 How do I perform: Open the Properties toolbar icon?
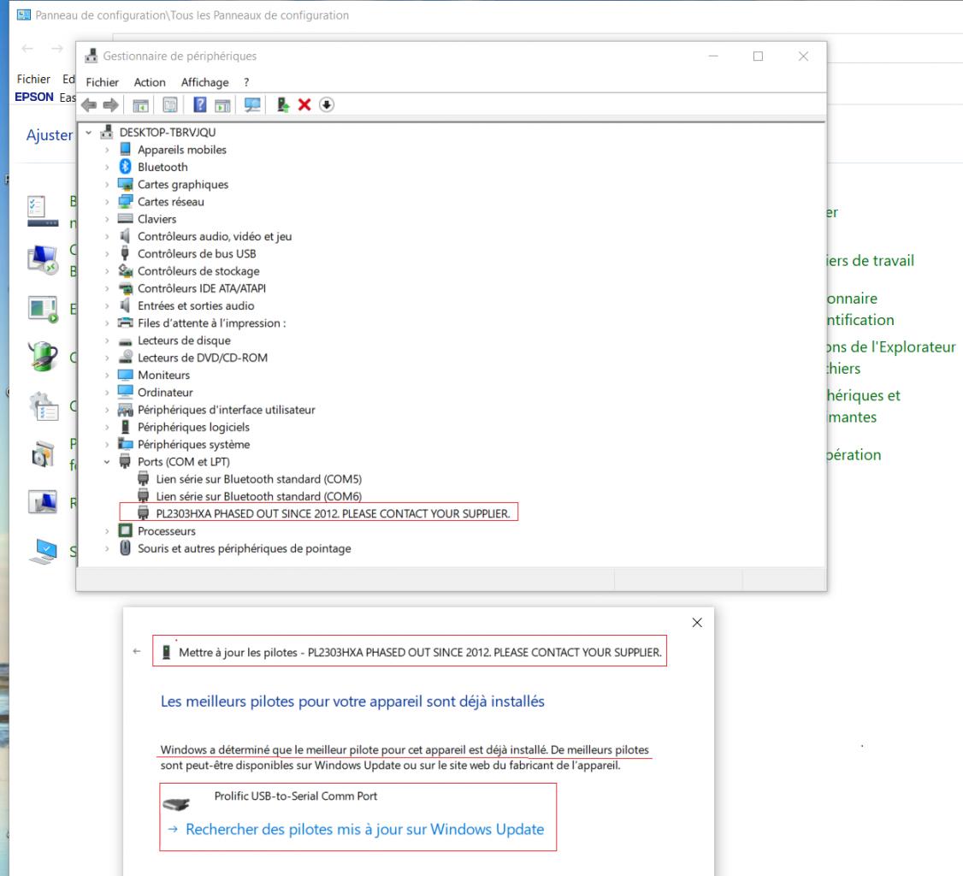(170, 105)
